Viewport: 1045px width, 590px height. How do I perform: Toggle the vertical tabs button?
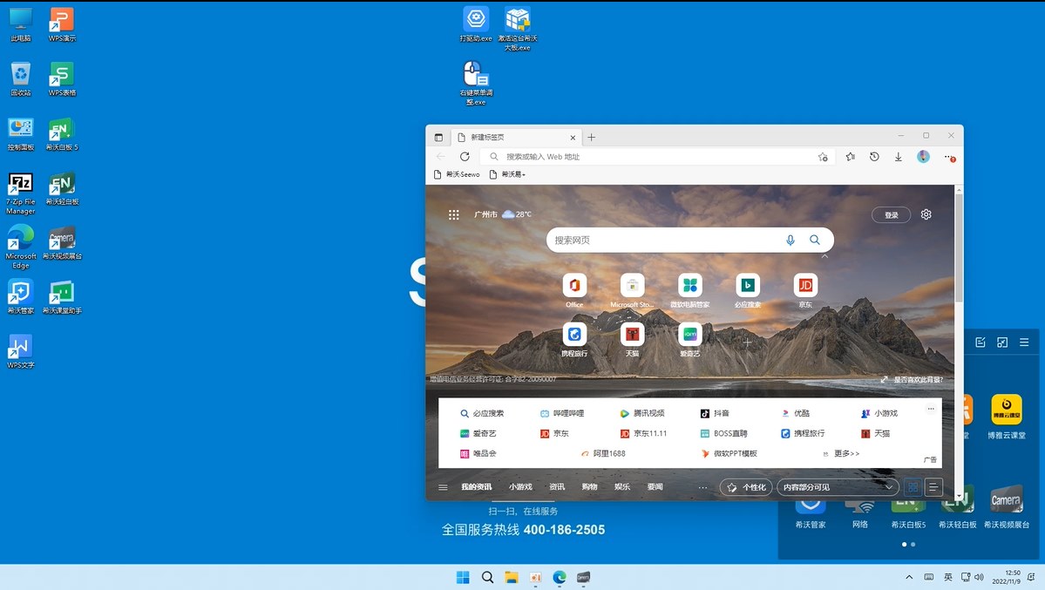click(438, 138)
